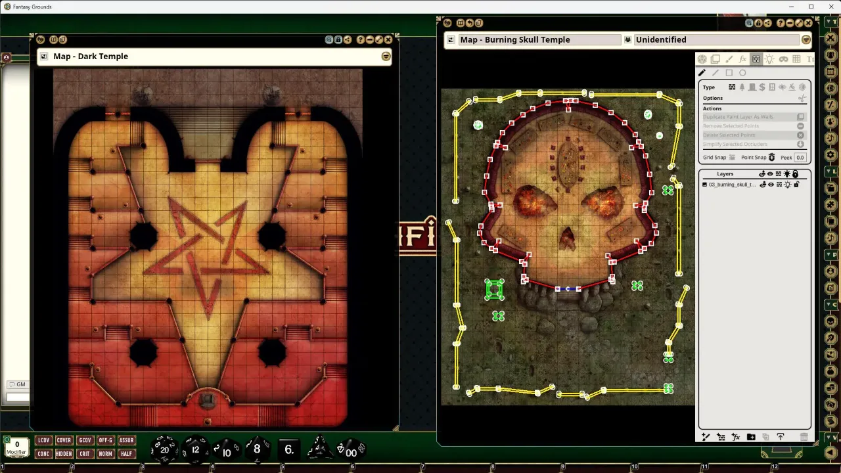The image size is (841, 473).
Task: Click Remove Selected Points
Action: point(755,126)
